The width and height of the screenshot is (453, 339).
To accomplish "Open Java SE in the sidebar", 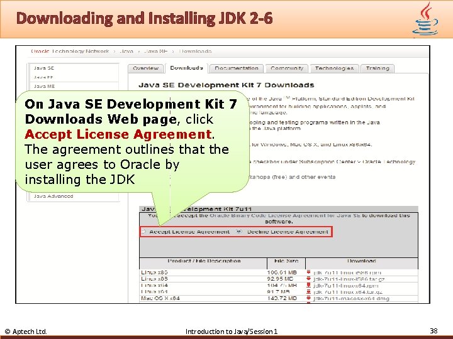I will point(44,68).
